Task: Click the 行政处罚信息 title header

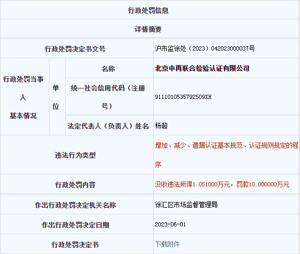Action: pyautogui.click(x=148, y=10)
